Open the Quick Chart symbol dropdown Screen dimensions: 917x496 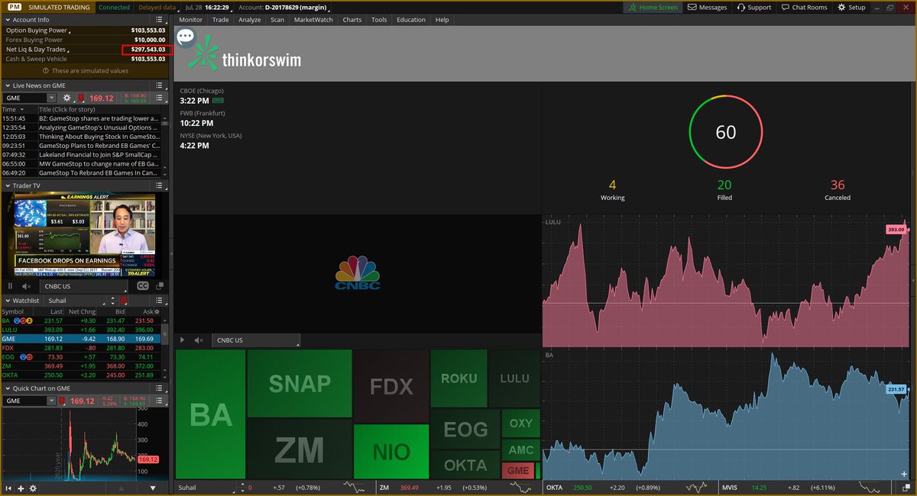[51, 401]
